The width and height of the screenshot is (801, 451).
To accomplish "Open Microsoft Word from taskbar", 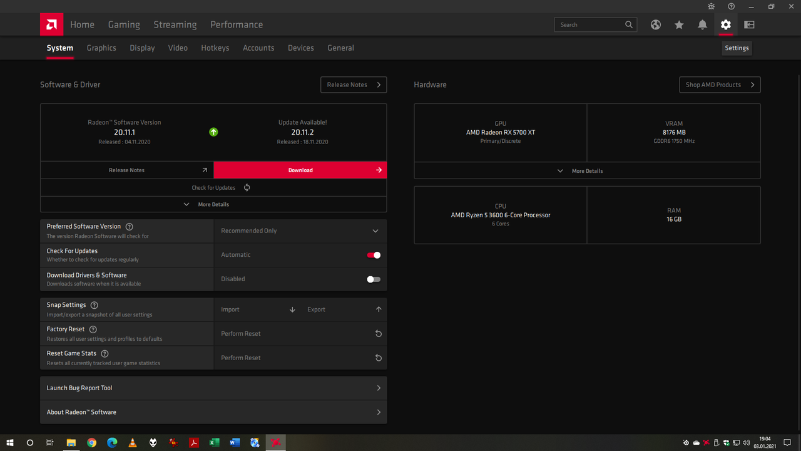I will click(235, 442).
